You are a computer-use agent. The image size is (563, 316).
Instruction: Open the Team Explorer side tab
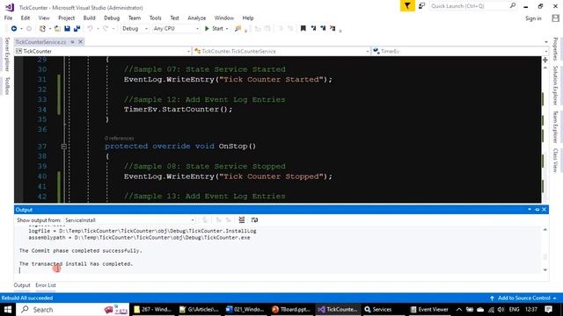pos(555,126)
